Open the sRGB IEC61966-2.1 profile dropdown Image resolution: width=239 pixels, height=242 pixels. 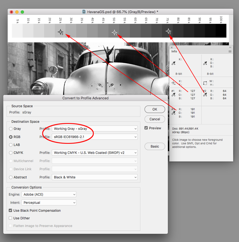pos(94,137)
